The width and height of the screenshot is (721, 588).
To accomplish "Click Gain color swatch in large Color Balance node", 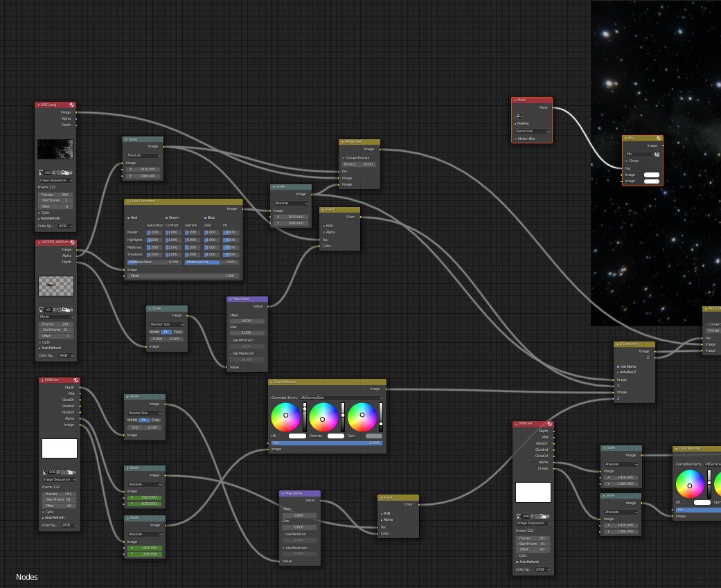I will tap(373, 436).
